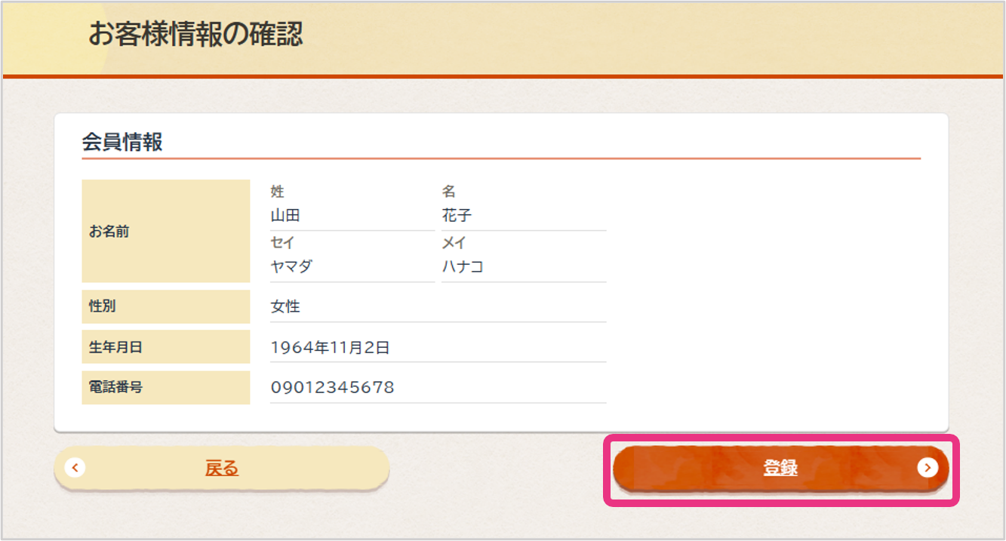Click the 電話番号 row label

[x=115, y=387]
